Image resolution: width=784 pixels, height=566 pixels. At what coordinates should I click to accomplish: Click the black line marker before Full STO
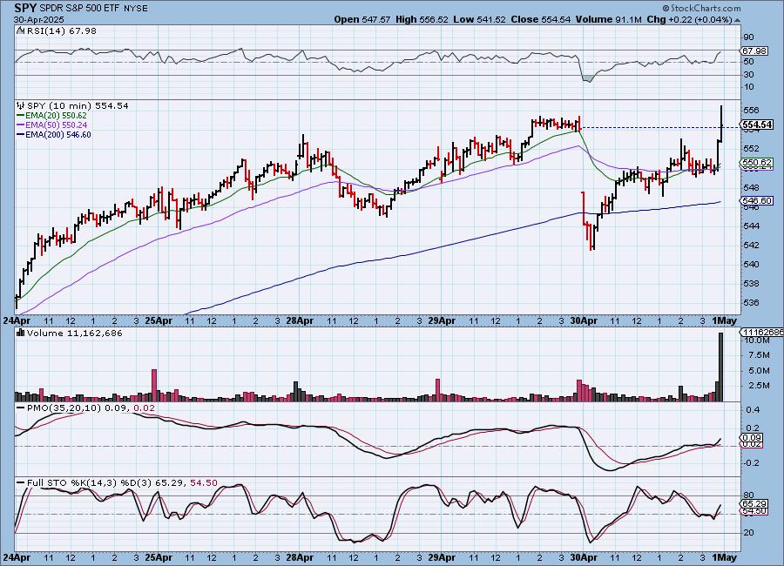[x=21, y=483]
